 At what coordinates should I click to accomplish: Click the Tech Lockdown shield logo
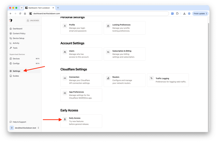tap(11, 21)
